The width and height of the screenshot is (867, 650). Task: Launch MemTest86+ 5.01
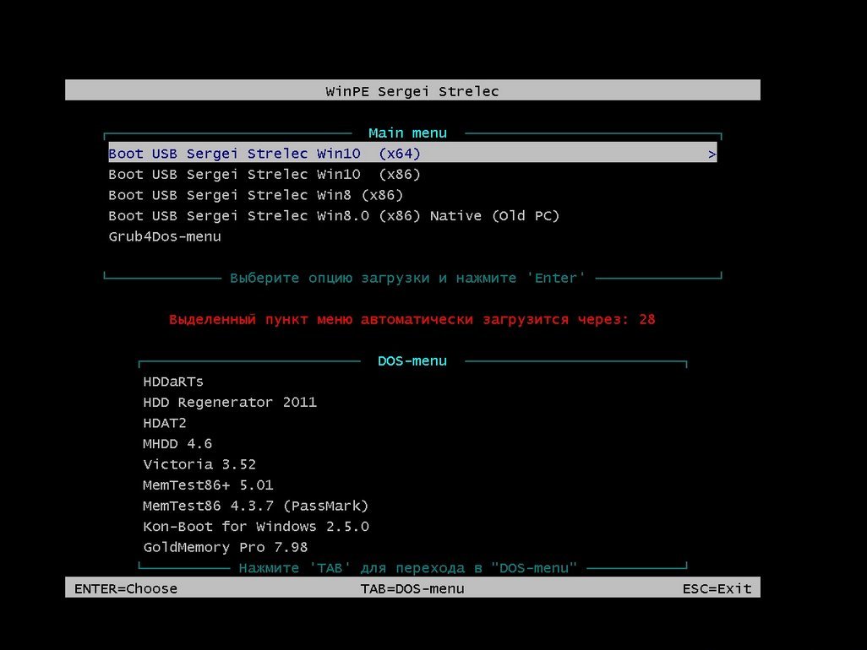click(x=208, y=485)
